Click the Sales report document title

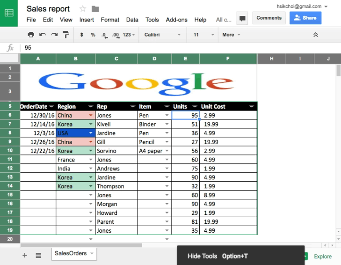[48, 9]
